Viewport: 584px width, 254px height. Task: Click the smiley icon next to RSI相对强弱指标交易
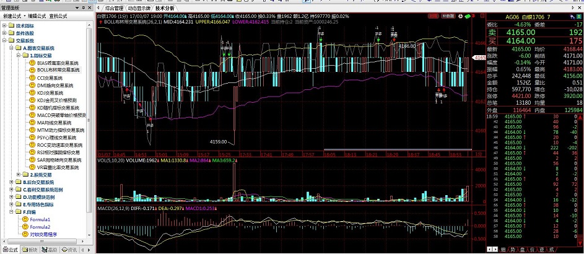coord(32,152)
